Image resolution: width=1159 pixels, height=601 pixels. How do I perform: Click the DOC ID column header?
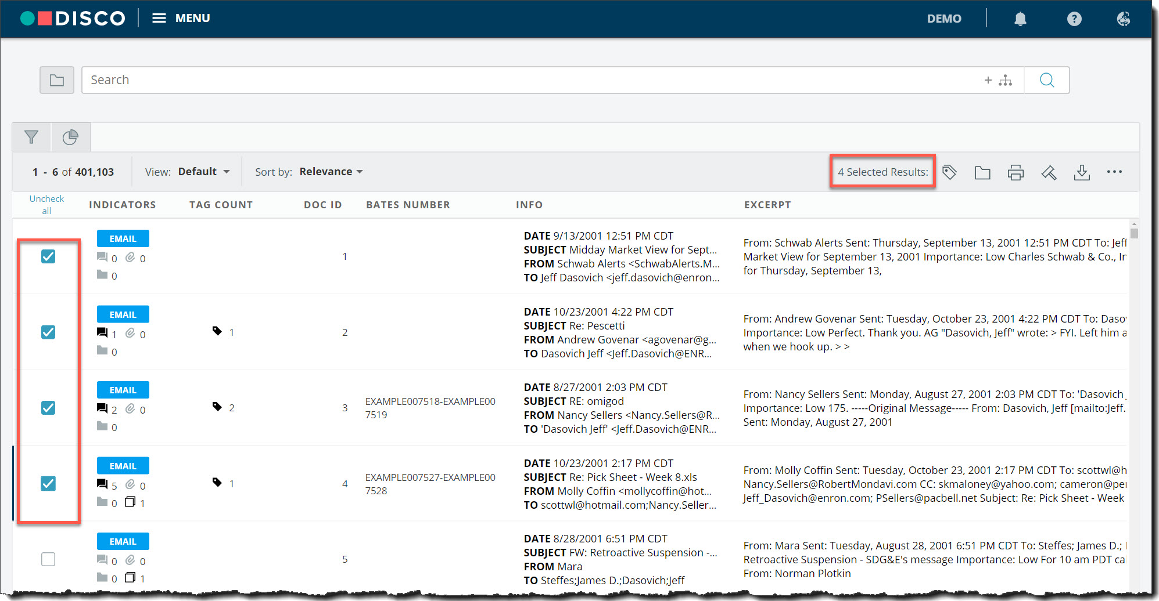(x=323, y=205)
